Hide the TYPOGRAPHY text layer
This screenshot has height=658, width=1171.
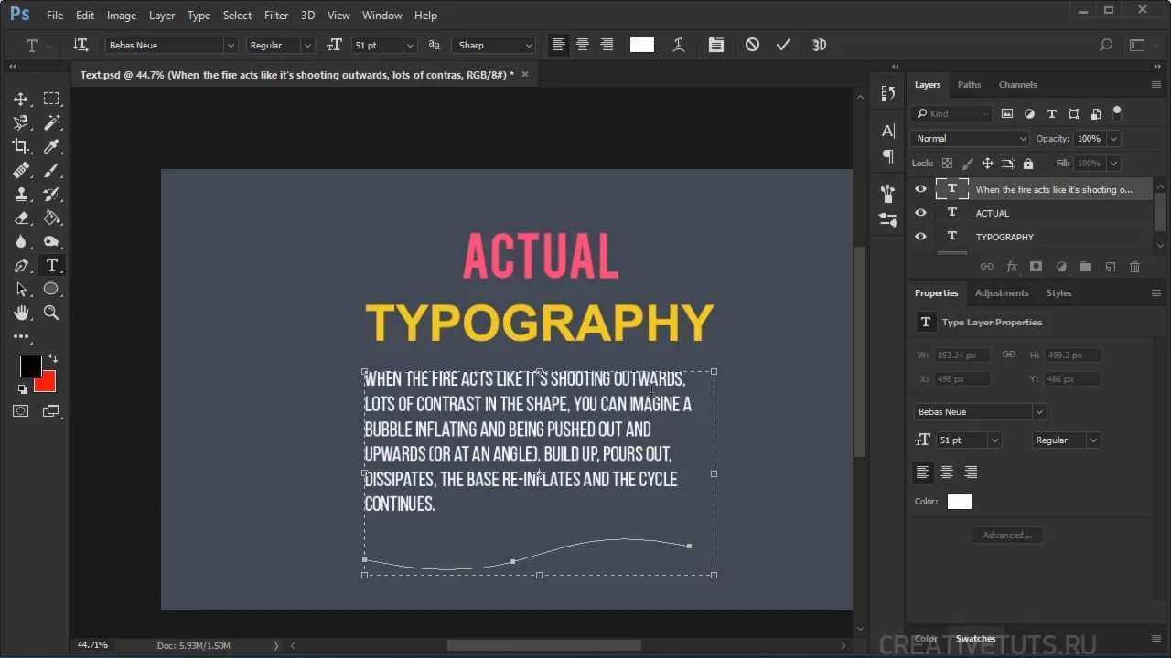pos(920,237)
